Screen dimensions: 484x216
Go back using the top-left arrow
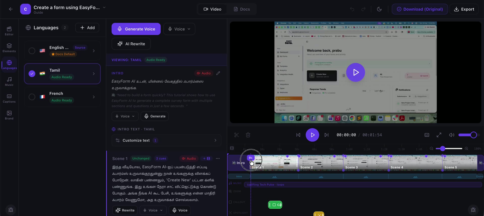[11, 9]
